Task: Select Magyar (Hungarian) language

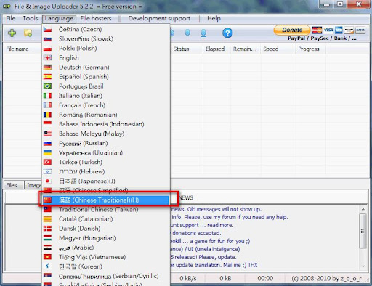Action: (x=106, y=238)
